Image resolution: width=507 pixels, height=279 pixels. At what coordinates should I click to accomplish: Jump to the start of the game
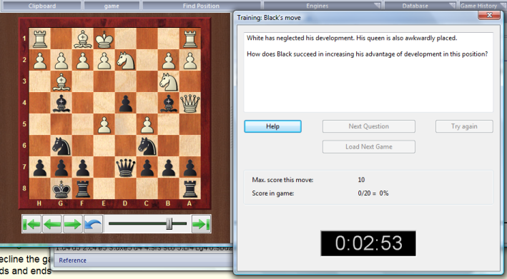pos(31,224)
